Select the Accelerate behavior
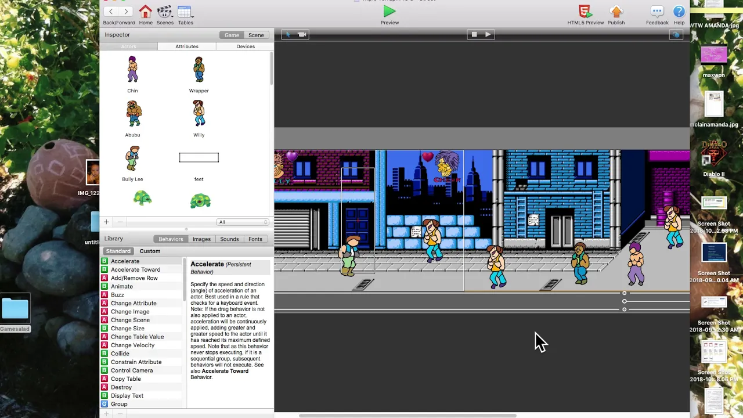The width and height of the screenshot is (743, 418). click(142, 261)
